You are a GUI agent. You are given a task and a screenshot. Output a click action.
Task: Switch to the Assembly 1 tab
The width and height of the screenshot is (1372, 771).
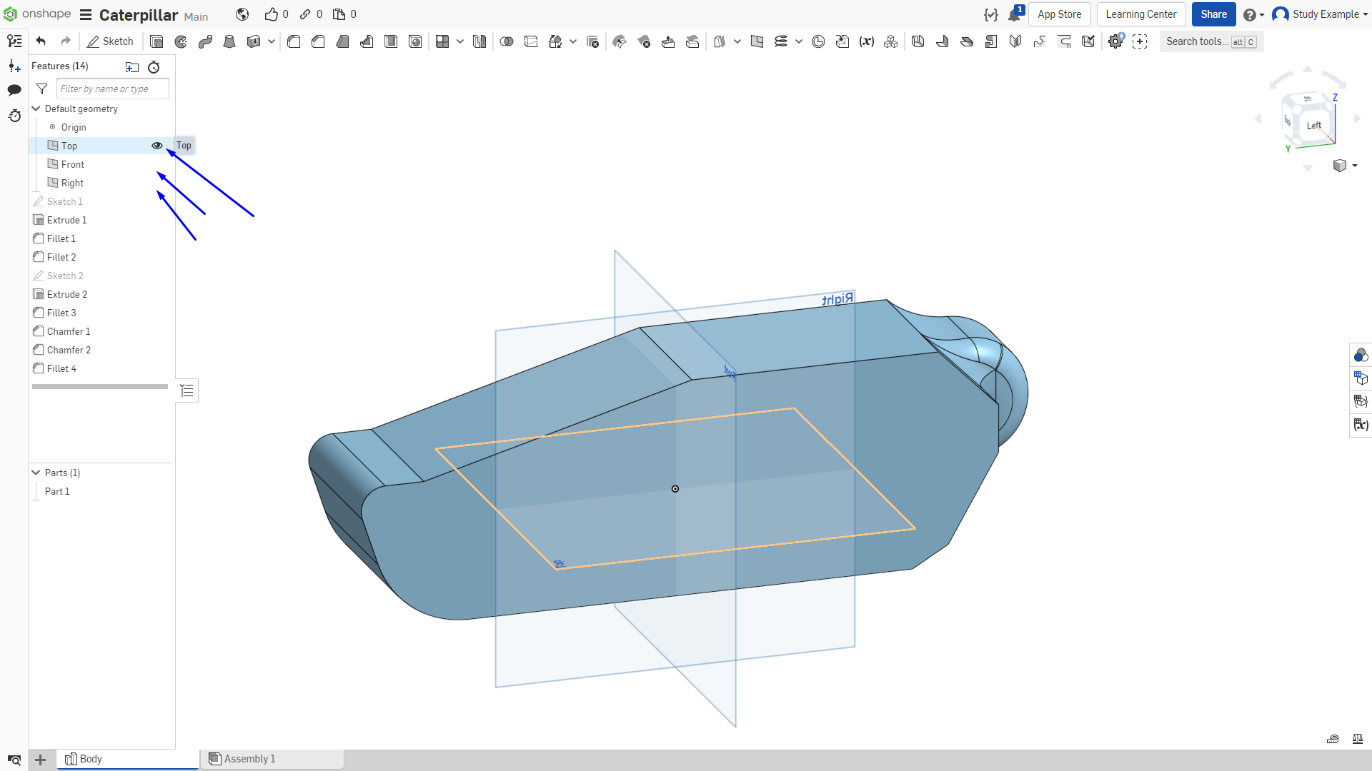tap(272, 759)
